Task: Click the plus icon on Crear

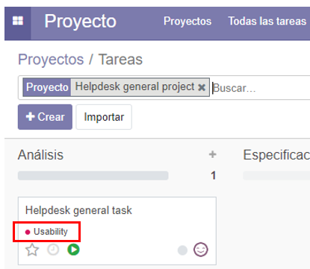Action: [x=30, y=116]
